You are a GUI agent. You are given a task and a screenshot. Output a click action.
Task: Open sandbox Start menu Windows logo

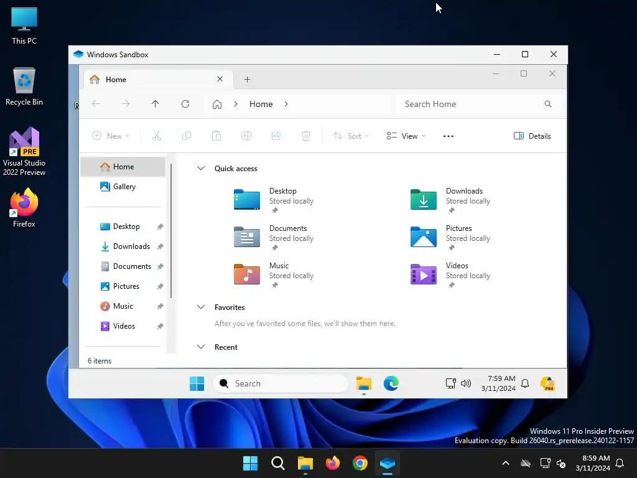coord(197,383)
